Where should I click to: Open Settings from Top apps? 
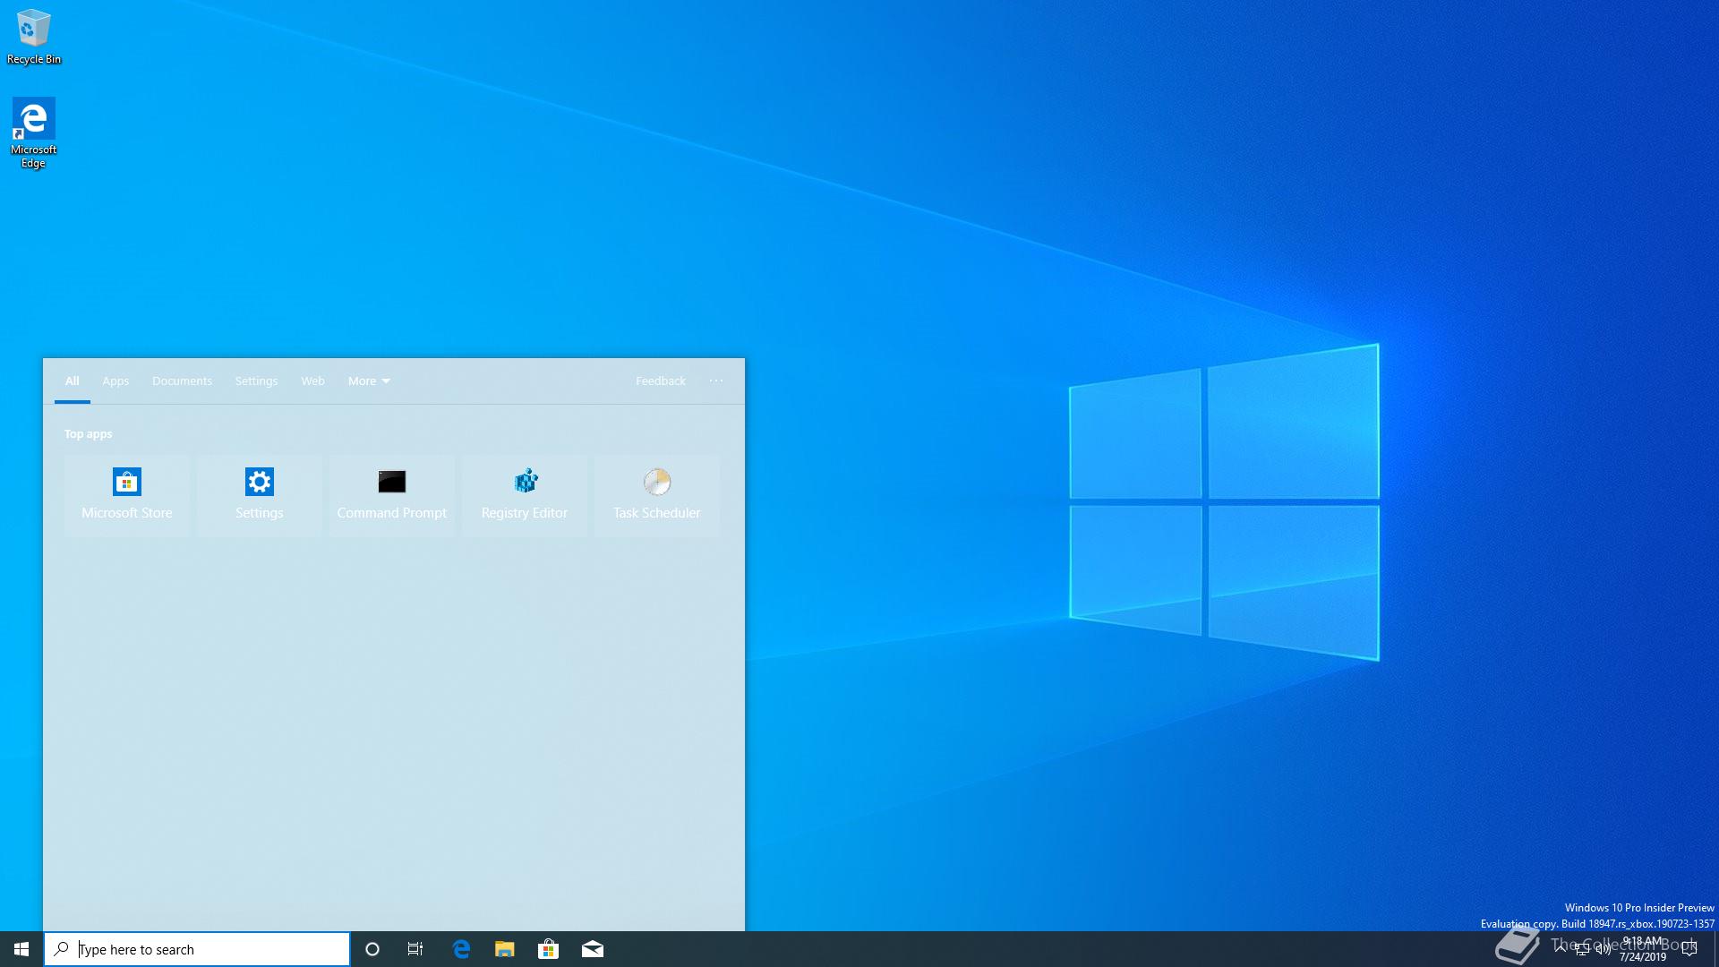pyautogui.click(x=259, y=495)
